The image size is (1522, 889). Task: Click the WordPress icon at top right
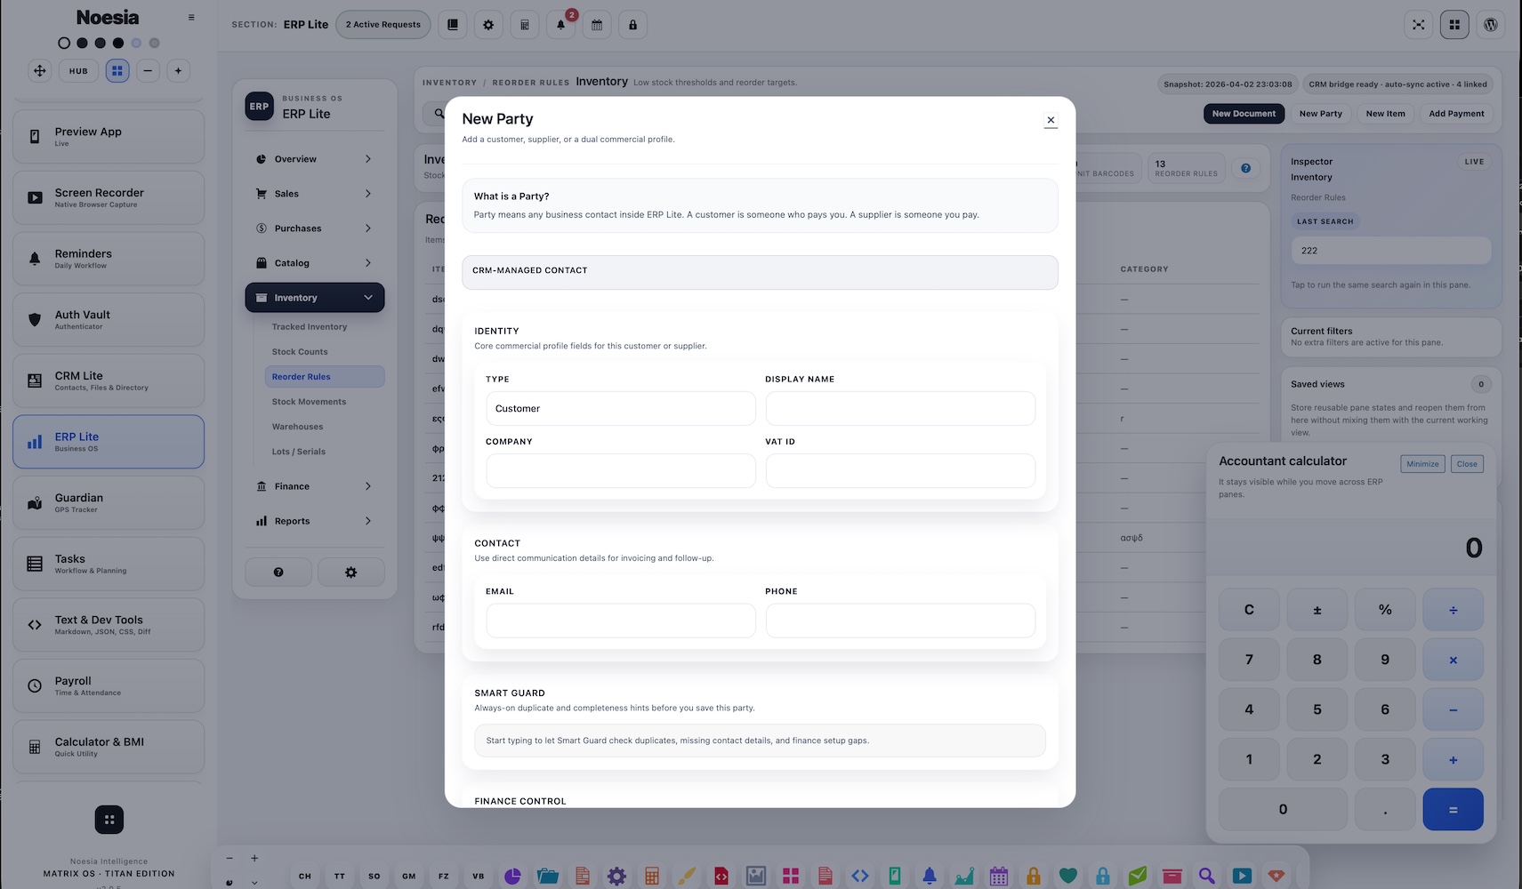1491,25
